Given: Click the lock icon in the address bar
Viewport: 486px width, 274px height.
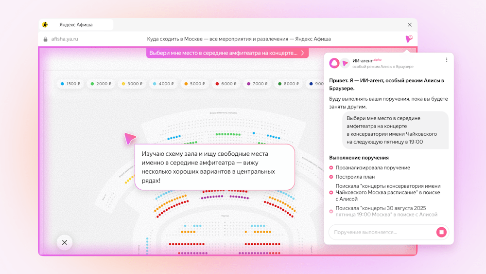Looking at the screenshot, I should tap(46, 39).
